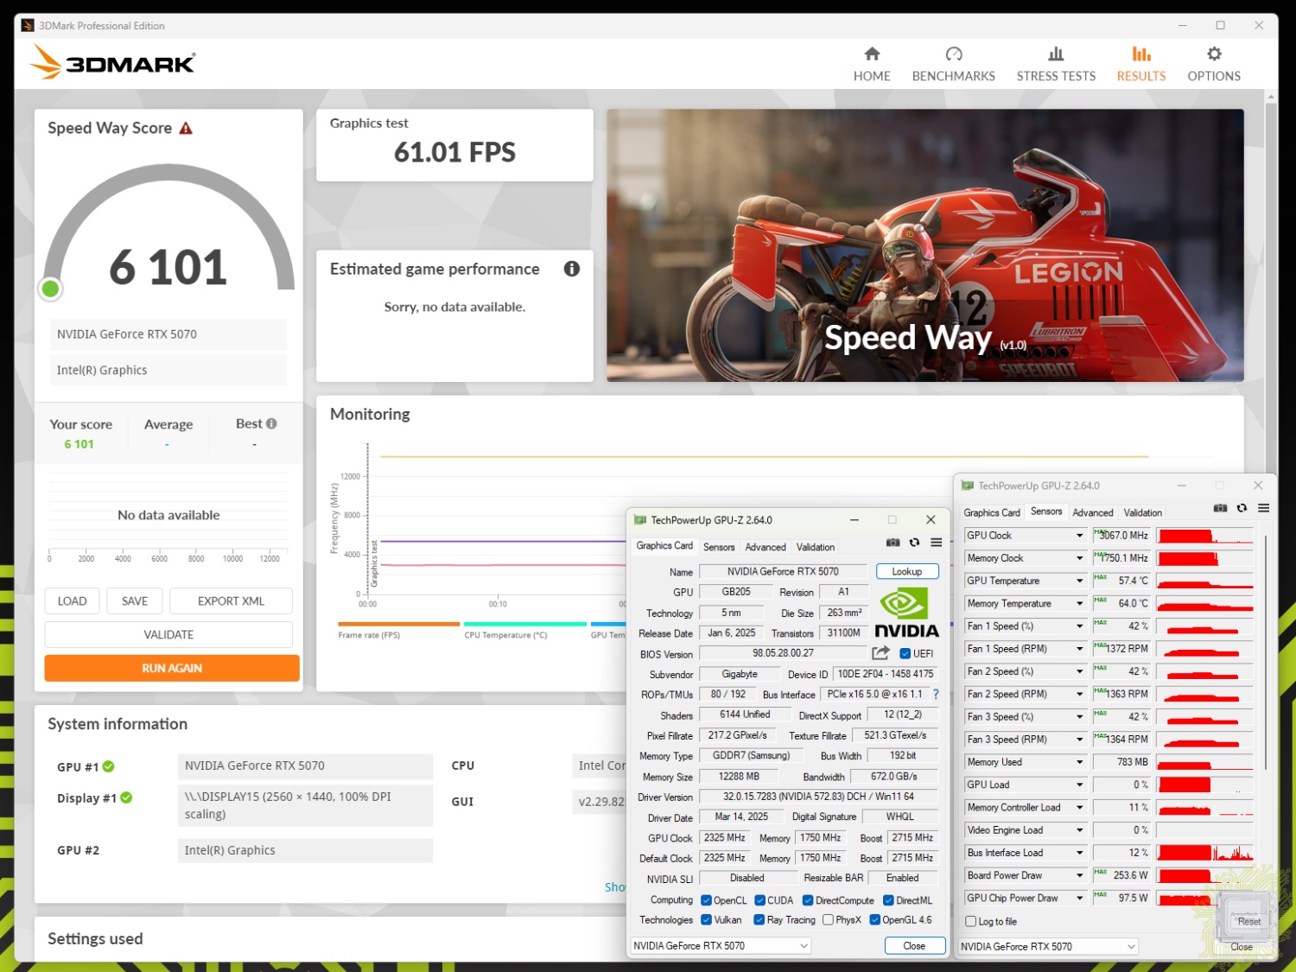Enable Log to file checkbox

pos(971,922)
